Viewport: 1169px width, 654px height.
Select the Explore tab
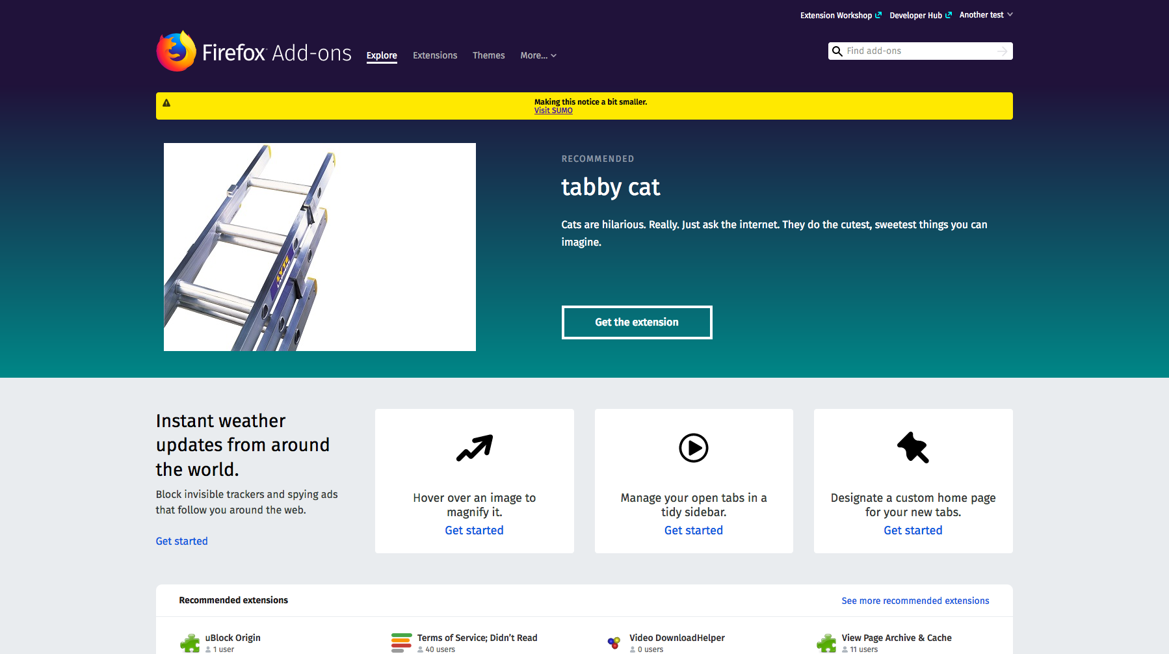(x=382, y=55)
